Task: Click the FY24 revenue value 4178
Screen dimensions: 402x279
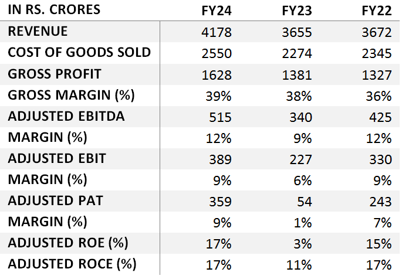Action: 217,32
